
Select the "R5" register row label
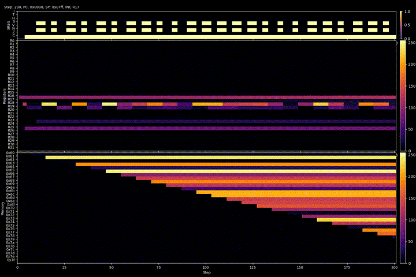pos(12,58)
